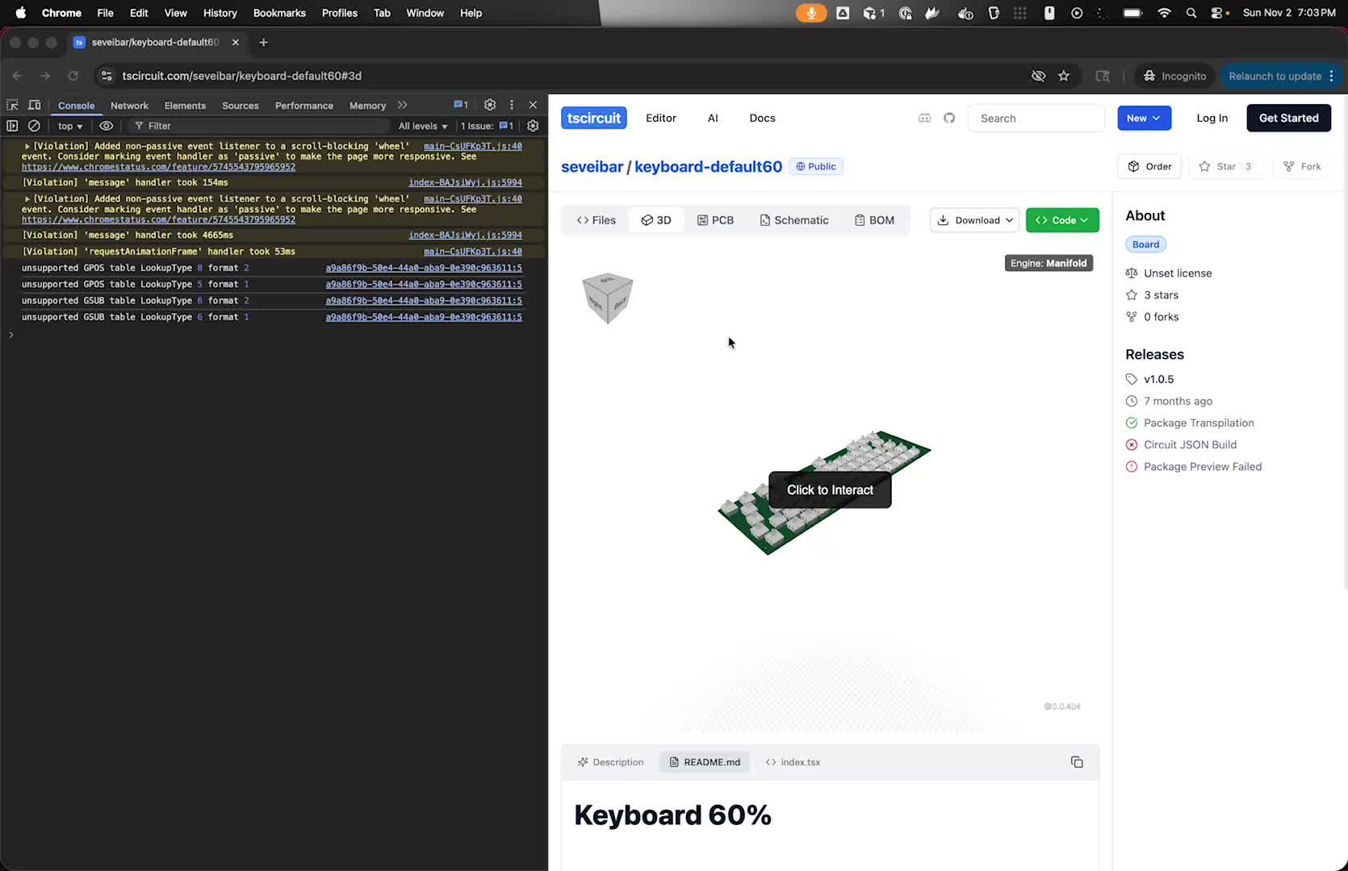
Task: Toggle console sidebar panel
Action: (x=12, y=126)
